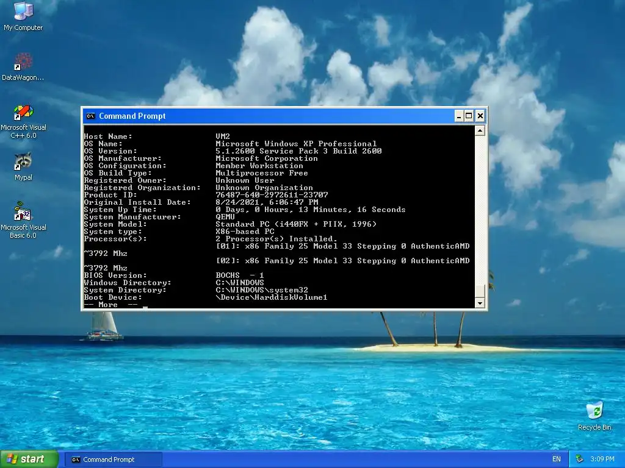The image size is (625, 468).
Task: Click 'Standard PC (i440FX + PIIX, 1996)' text
Action: (x=296, y=224)
